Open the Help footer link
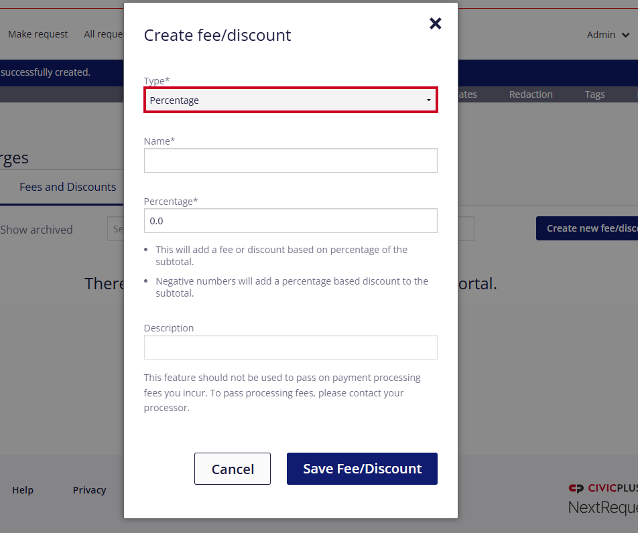638x533 pixels. (x=23, y=490)
